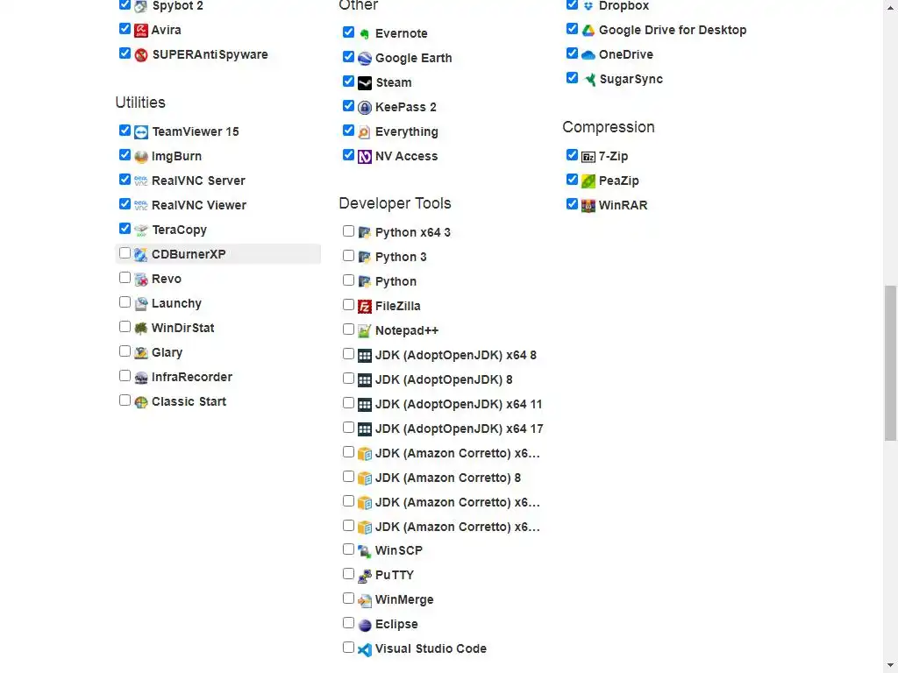Check the Python x64 3 checkbox
The image size is (898, 673).
tap(348, 231)
